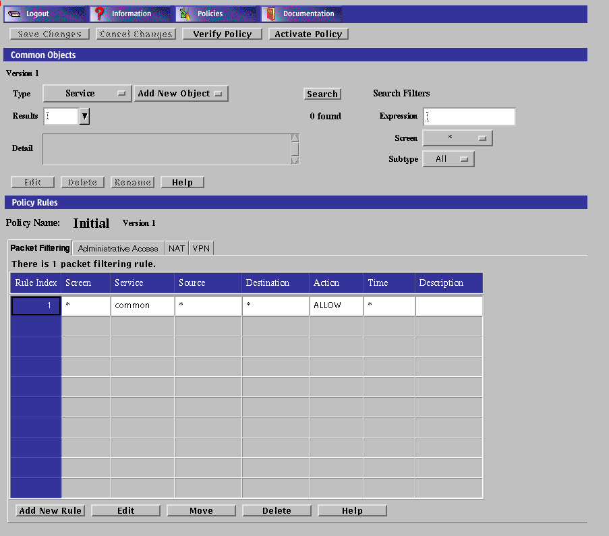Open the Information menu item
609x536 pixels.
point(130,14)
